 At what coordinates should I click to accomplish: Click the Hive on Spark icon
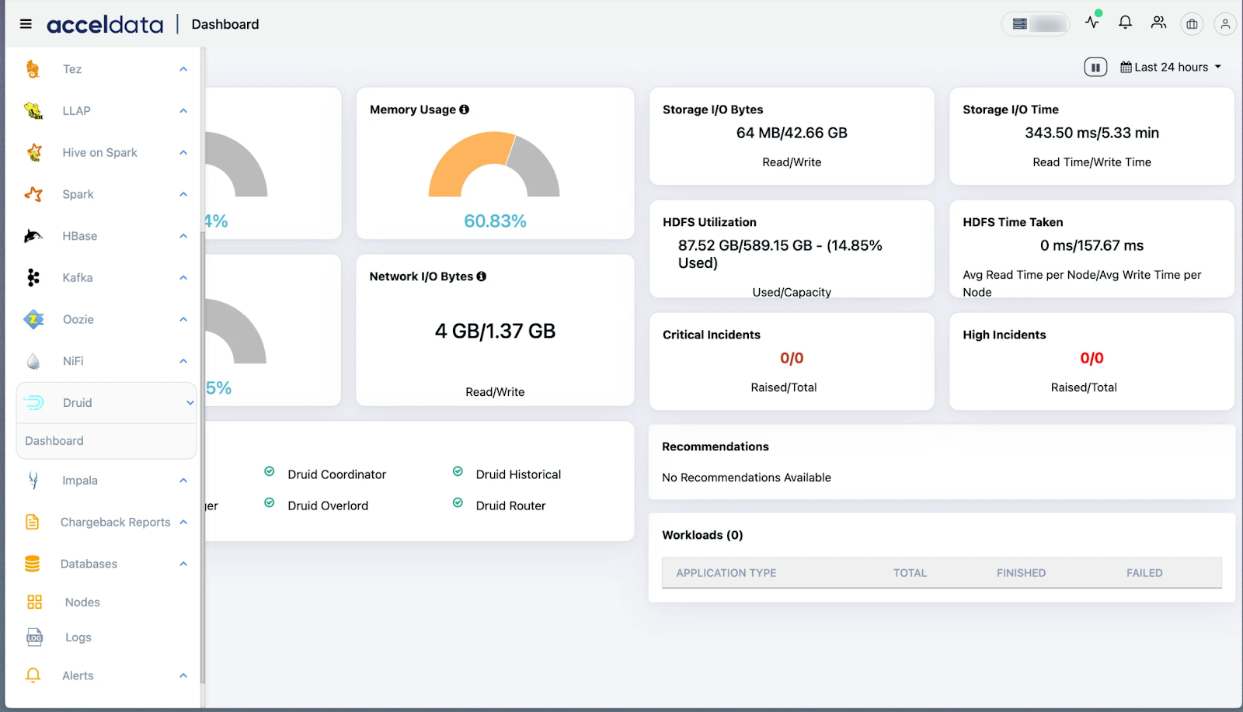pos(34,152)
